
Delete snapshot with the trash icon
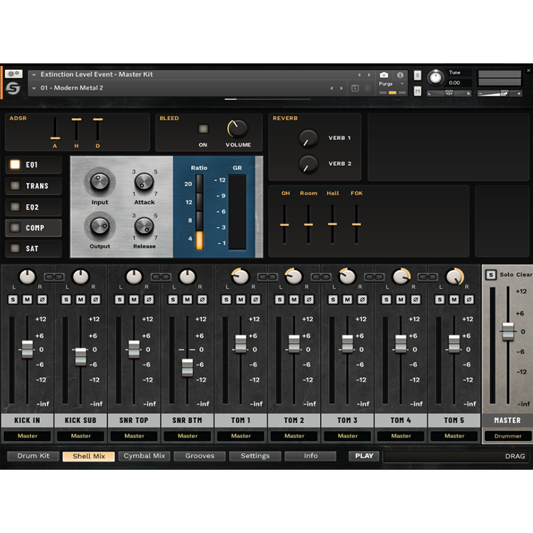[368, 88]
